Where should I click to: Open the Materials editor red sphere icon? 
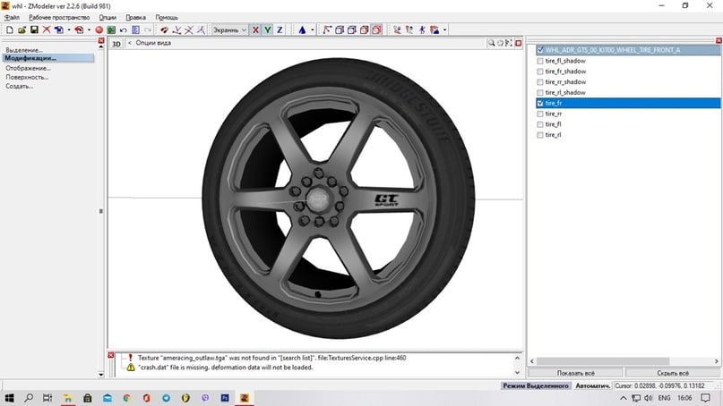pos(99,30)
